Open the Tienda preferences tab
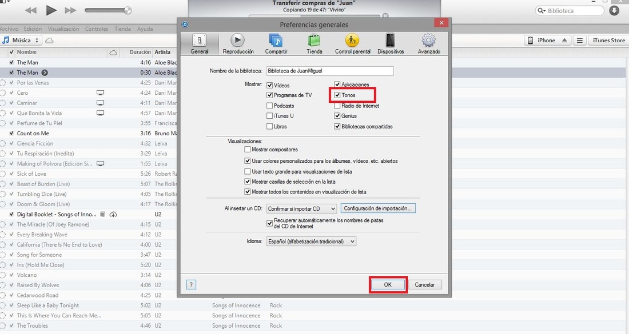 coord(314,43)
